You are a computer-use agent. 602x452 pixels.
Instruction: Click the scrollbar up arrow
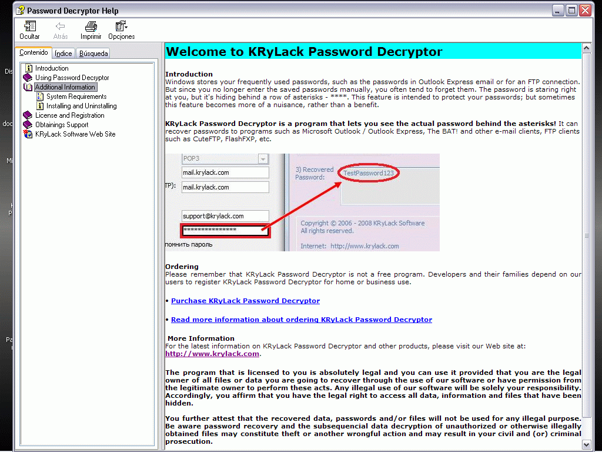[586, 48]
